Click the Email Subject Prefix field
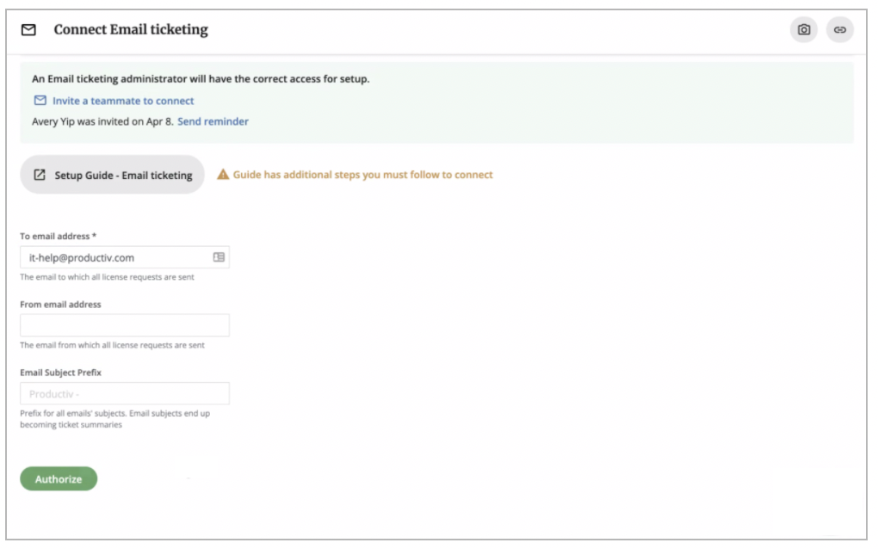 click(x=125, y=392)
